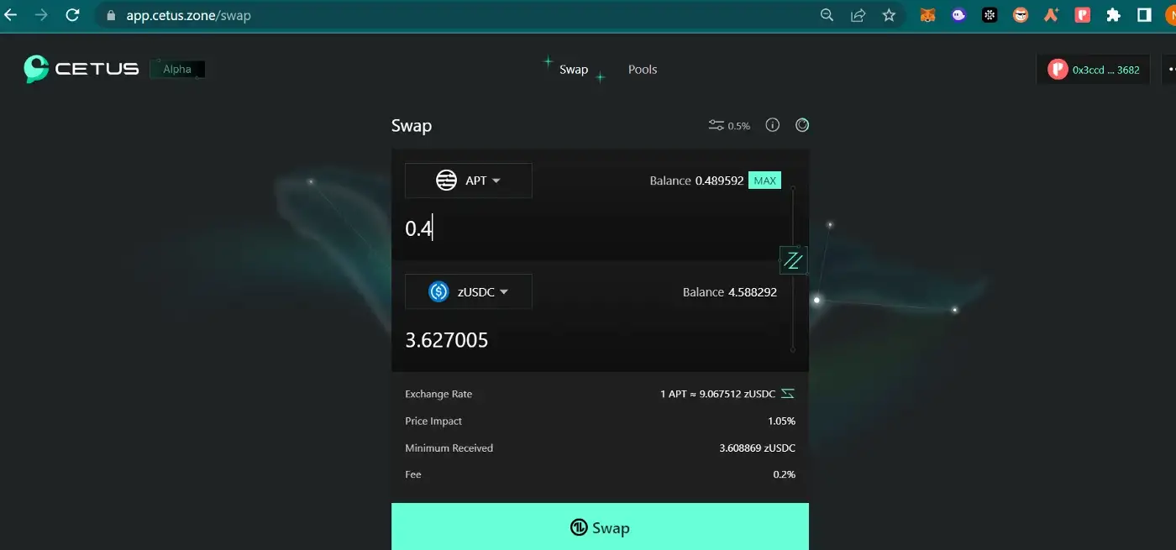
Task: Click the Balance 0.489592 text
Action: point(696,181)
